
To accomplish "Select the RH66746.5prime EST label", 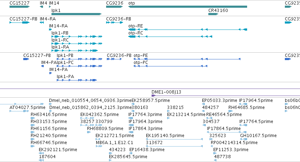I will 49,143.
